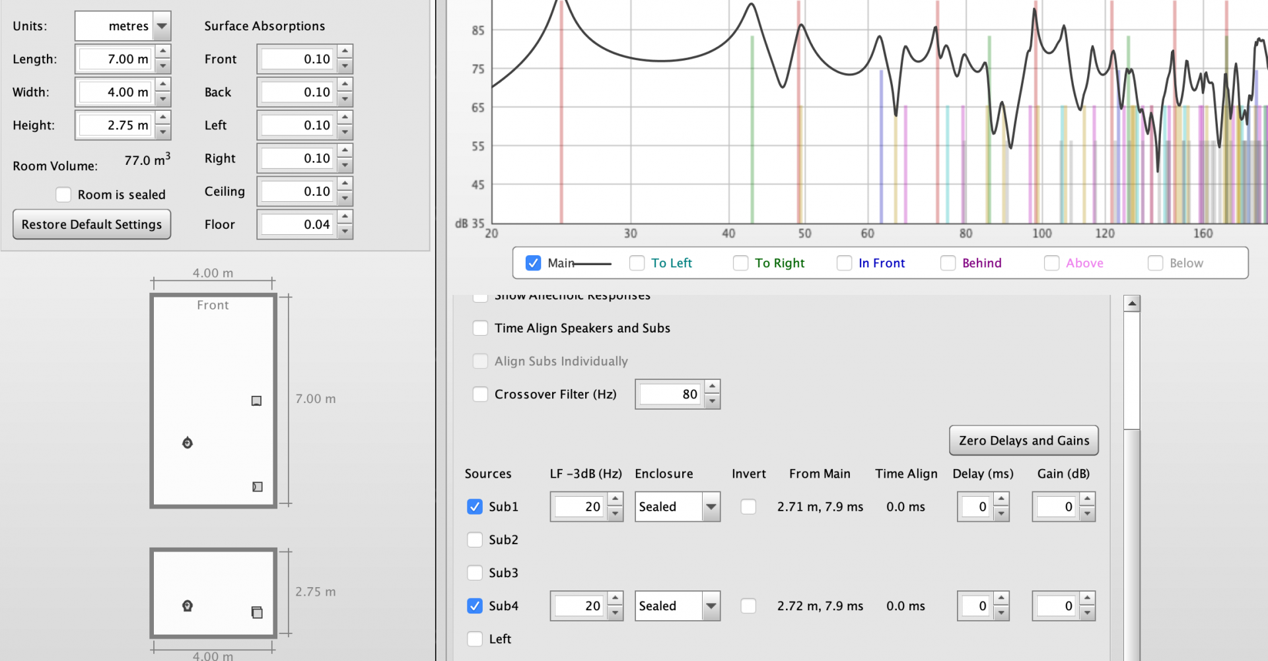Select the listener head in the elevation view
Image resolution: width=1268 pixels, height=661 pixels.
188,606
